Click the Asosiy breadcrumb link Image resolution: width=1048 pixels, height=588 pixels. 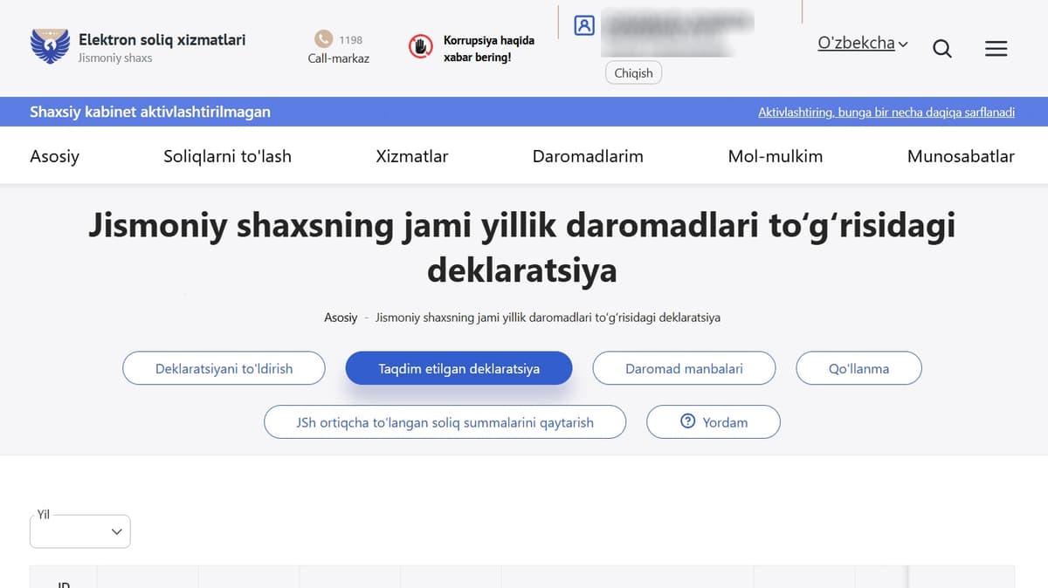(341, 318)
